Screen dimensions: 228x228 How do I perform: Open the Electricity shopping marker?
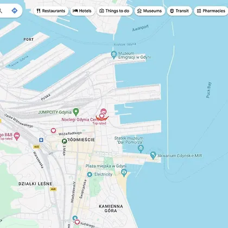tap(90, 174)
